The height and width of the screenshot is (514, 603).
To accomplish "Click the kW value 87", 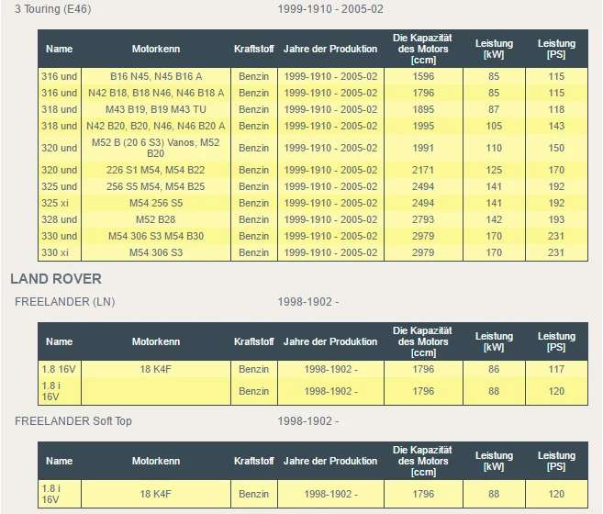I will (x=494, y=109).
